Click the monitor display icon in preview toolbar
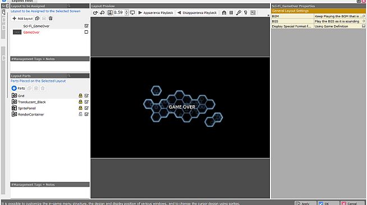This screenshot has width=367, height=205. pyautogui.click(x=132, y=13)
